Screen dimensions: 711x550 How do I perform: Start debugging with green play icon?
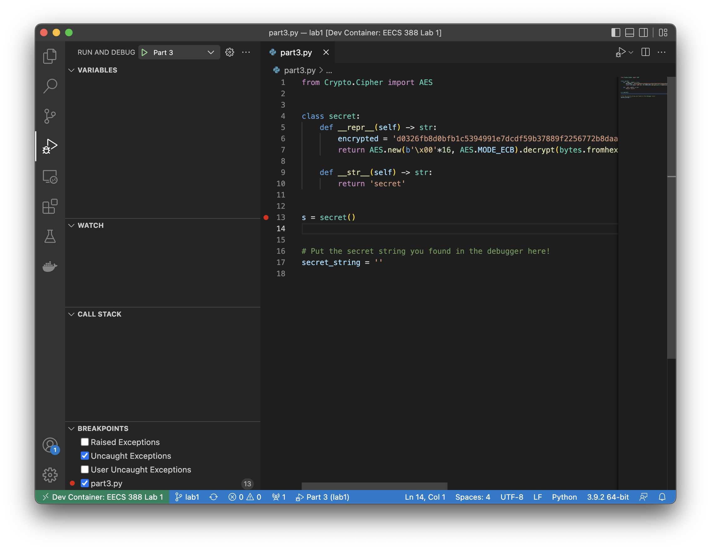coord(145,52)
